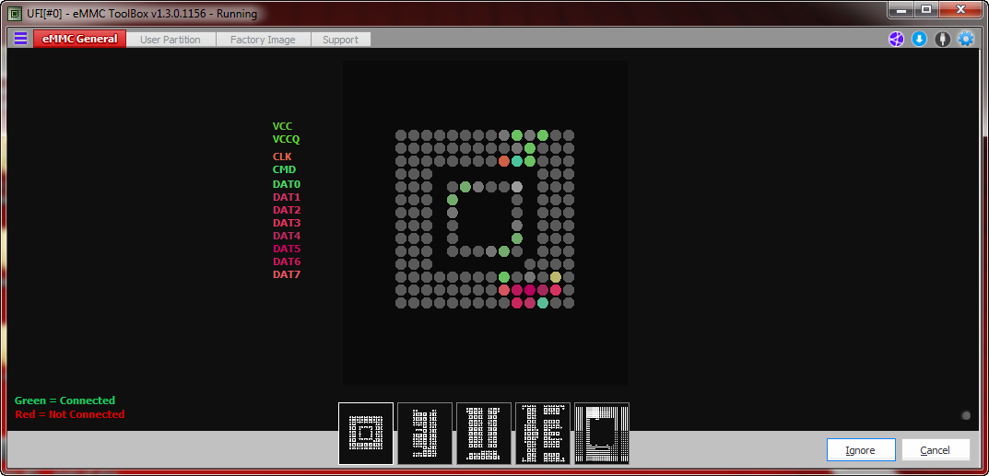989x476 pixels.
Task: Close the eMMC ToolBox window
Action: pos(960,9)
